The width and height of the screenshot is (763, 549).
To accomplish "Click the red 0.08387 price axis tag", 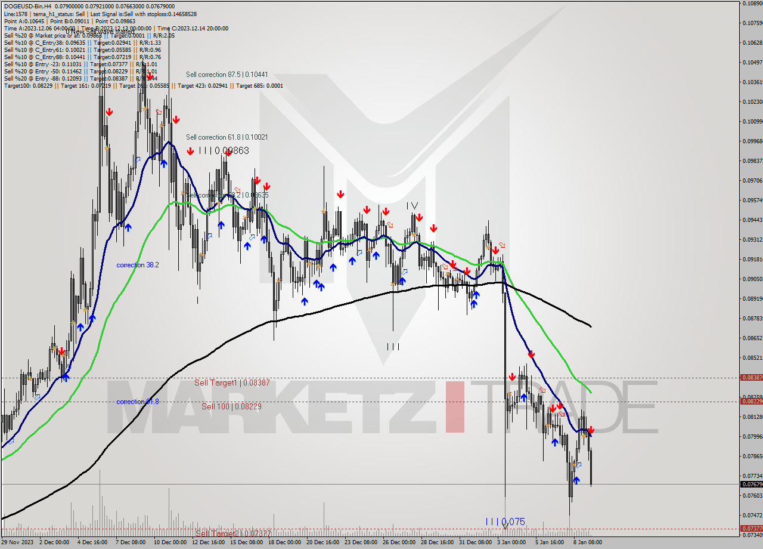I will [751, 378].
